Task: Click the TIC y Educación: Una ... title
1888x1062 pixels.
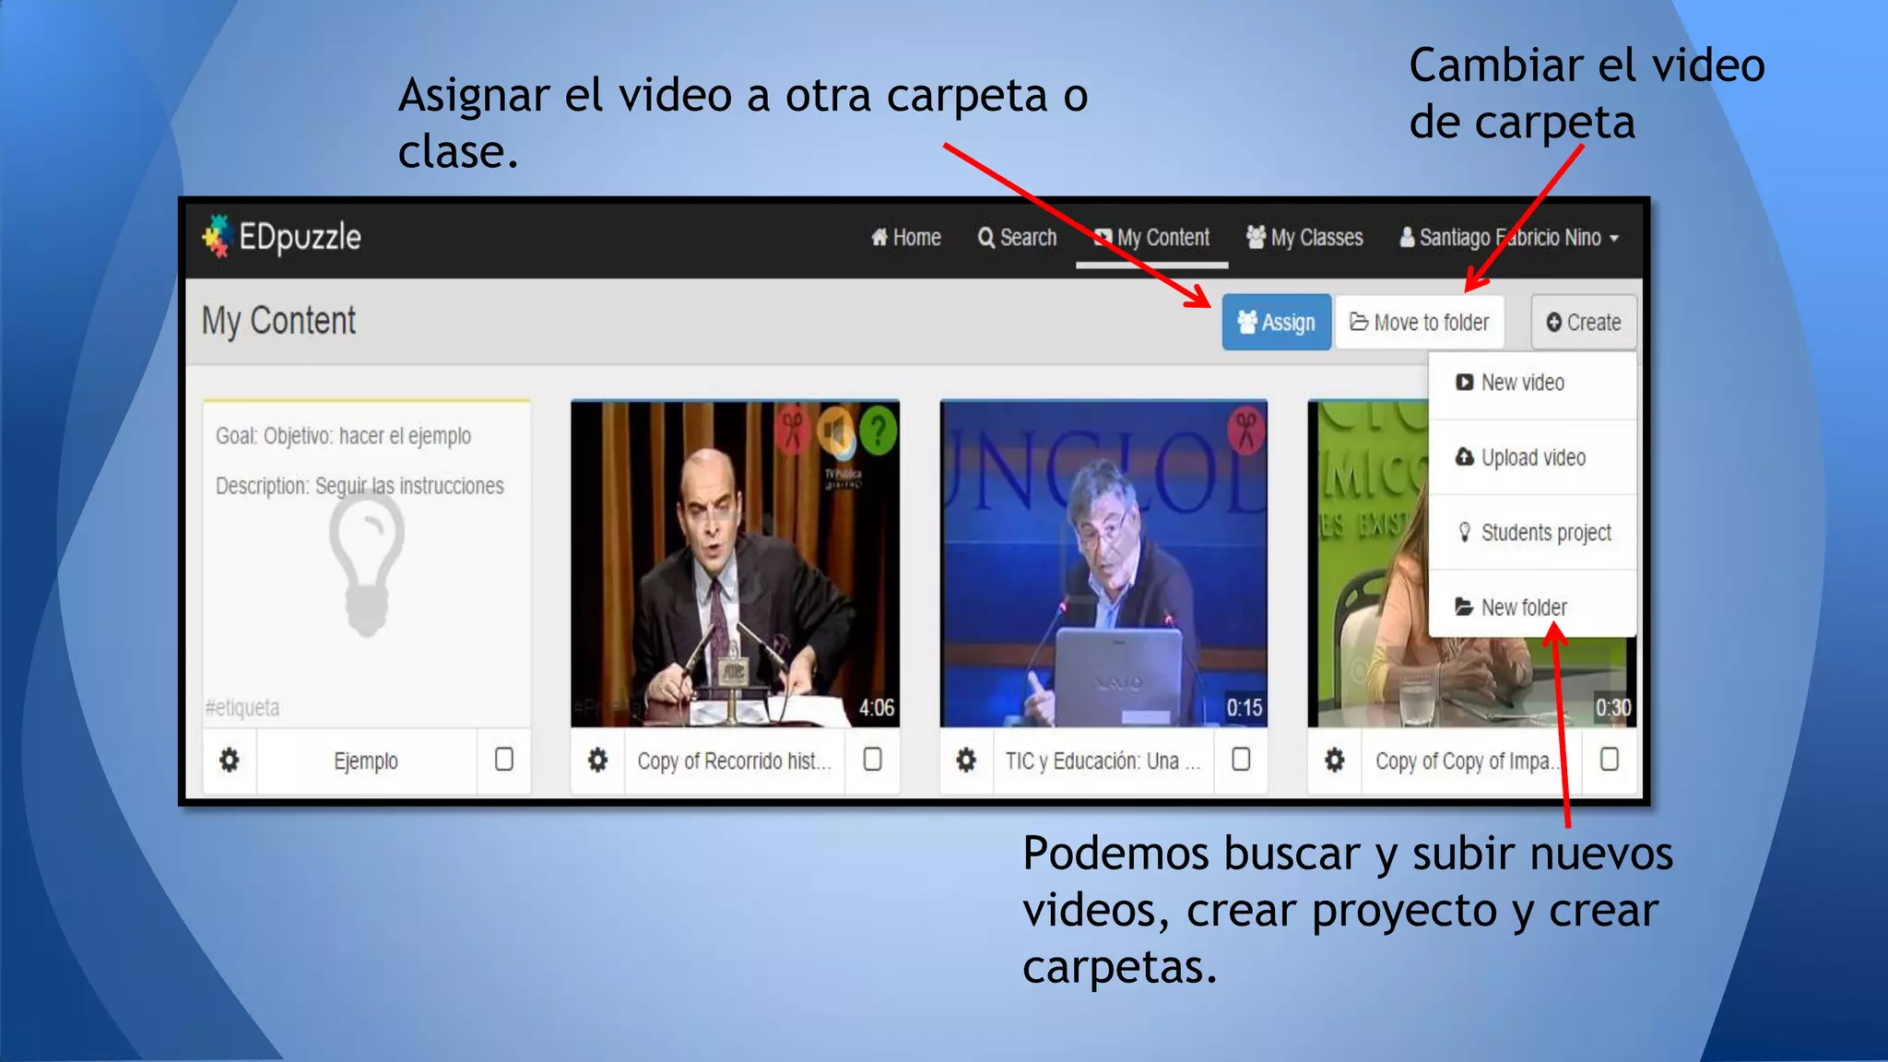Action: [1103, 761]
